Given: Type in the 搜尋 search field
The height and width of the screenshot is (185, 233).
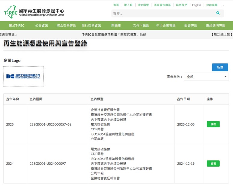Looking at the screenshot, I should pyautogui.click(x=162, y=14).
